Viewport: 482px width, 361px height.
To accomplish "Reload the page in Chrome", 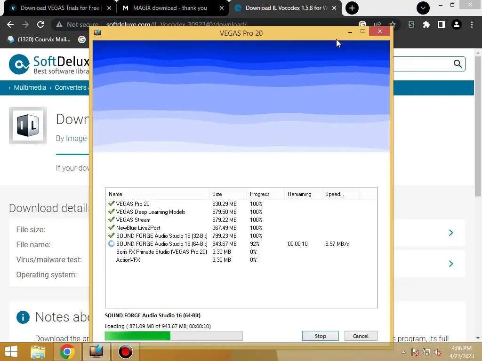I will (x=40, y=24).
